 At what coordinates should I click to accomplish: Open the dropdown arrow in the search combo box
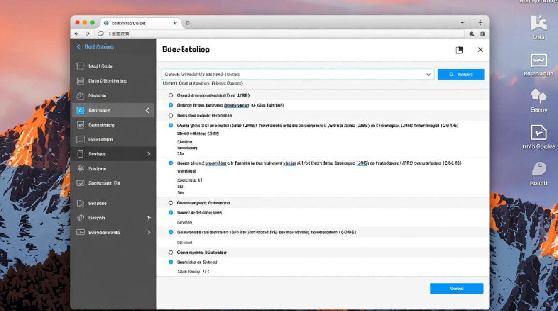tap(428, 75)
